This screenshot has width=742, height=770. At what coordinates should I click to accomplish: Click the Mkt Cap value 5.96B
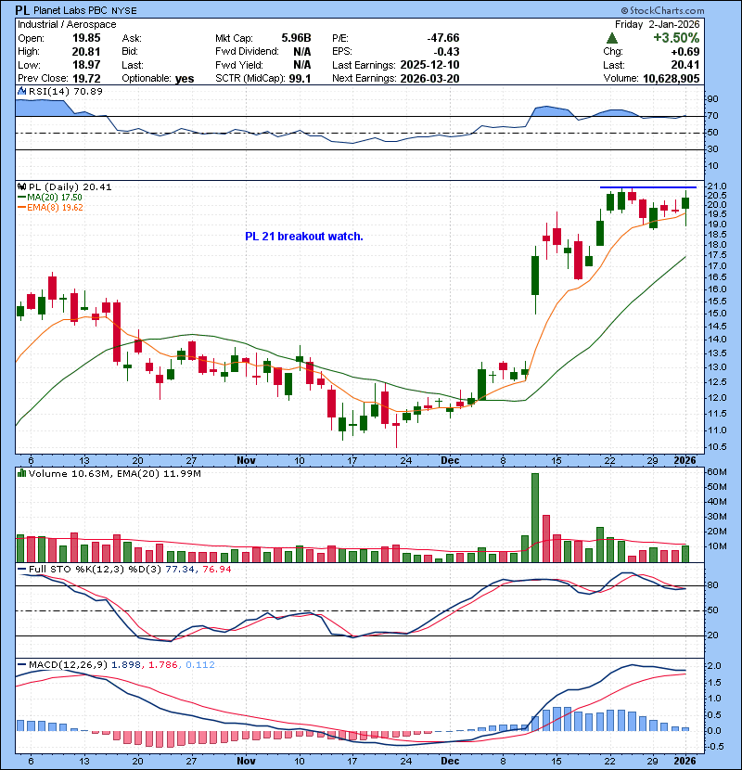click(296, 38)
